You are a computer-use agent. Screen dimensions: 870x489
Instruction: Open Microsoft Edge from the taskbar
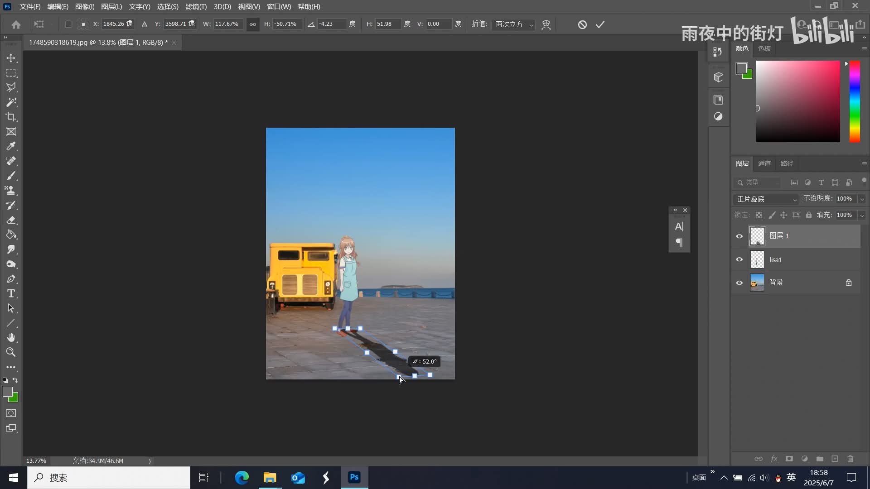coord(242,478)
